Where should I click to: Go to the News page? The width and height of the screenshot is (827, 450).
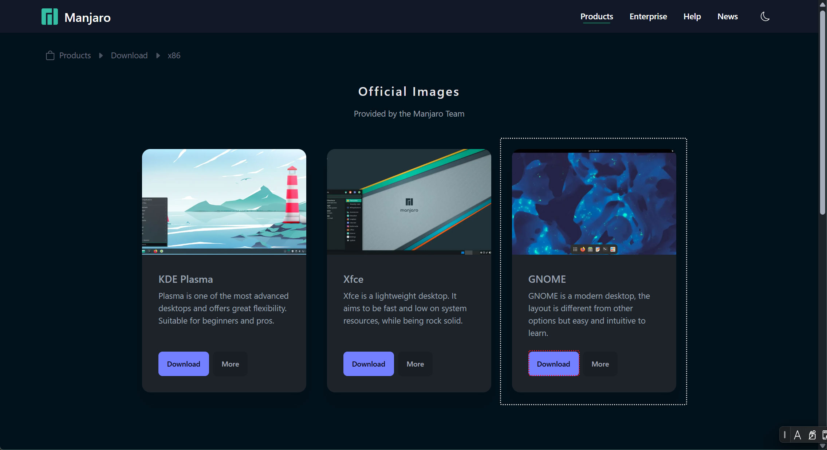point(727,16)
